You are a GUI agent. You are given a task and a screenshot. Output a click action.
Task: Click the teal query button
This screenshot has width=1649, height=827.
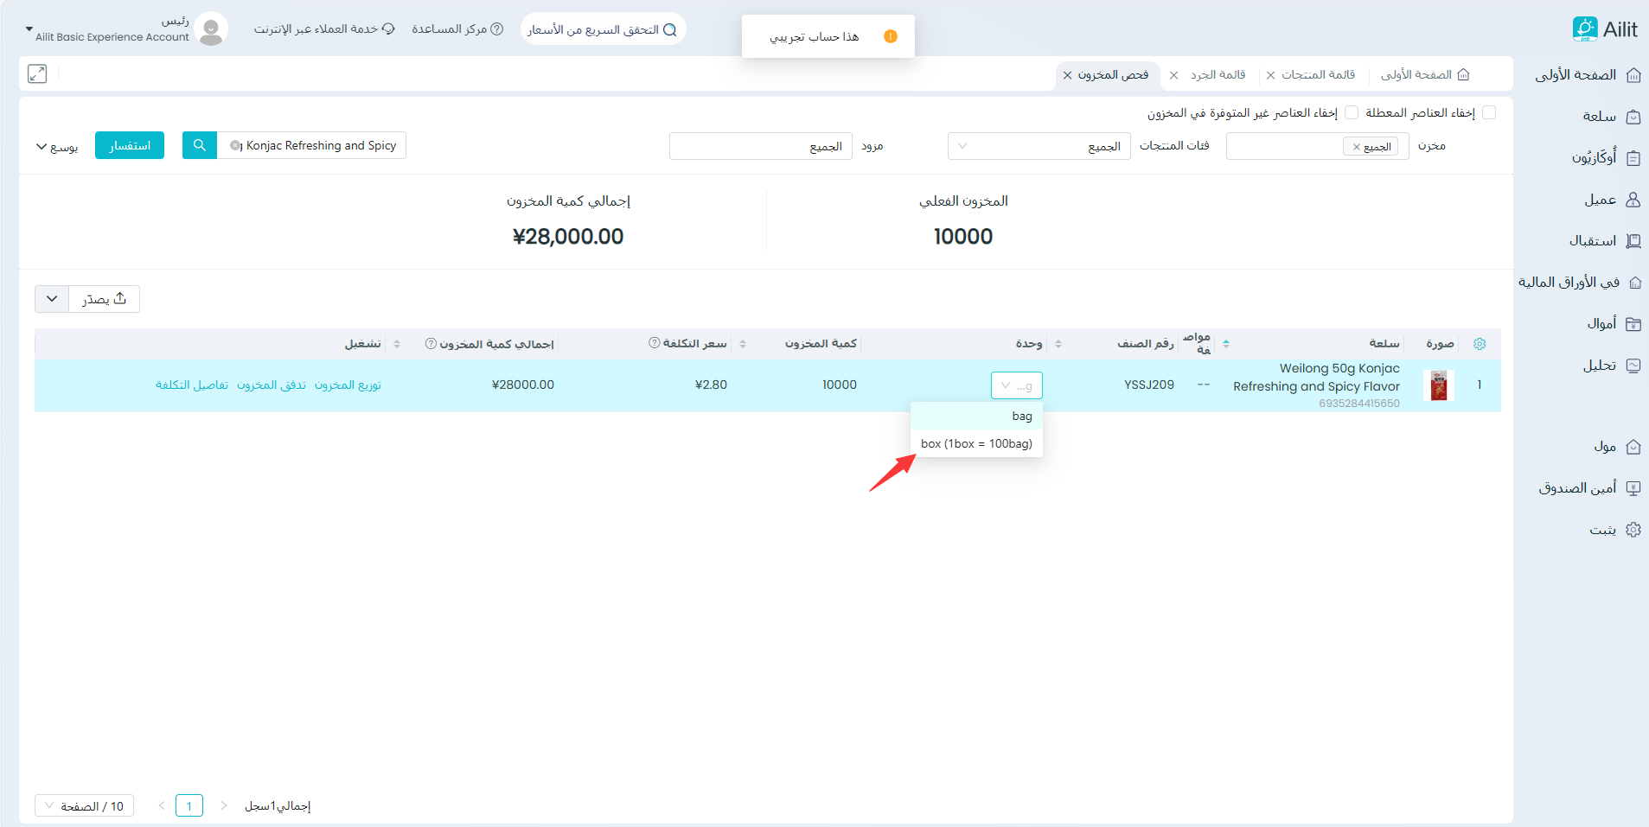pyautogui.click(x=130, y=145)
